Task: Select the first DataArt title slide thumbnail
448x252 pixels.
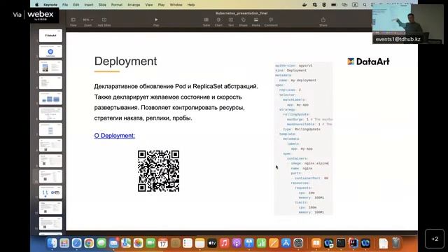Action: pyautogui.click(x=50, y=36)
